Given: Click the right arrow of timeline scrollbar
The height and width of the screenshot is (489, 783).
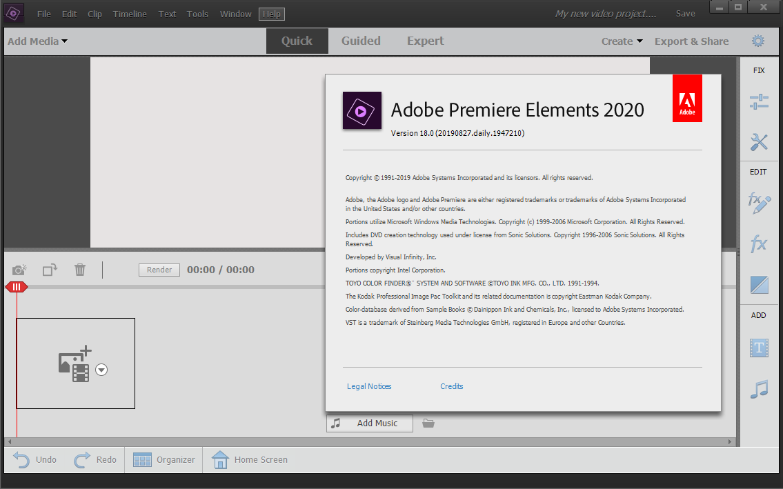Looking at the screenshot, I should coord(730,442).
